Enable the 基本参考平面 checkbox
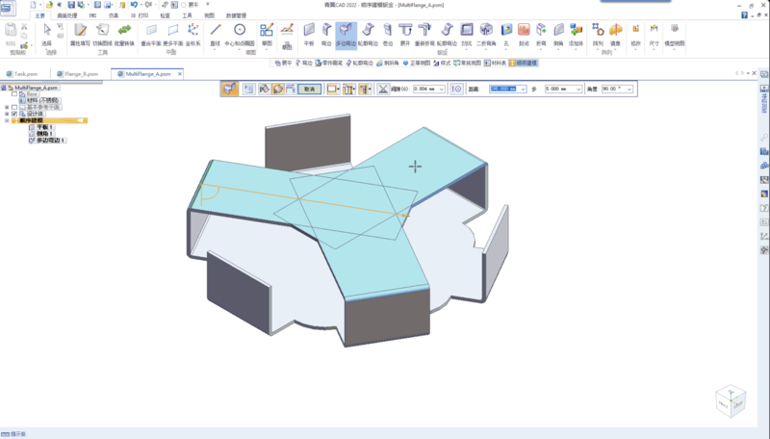The width and height of the screenshot is (770, 439). 14,107
